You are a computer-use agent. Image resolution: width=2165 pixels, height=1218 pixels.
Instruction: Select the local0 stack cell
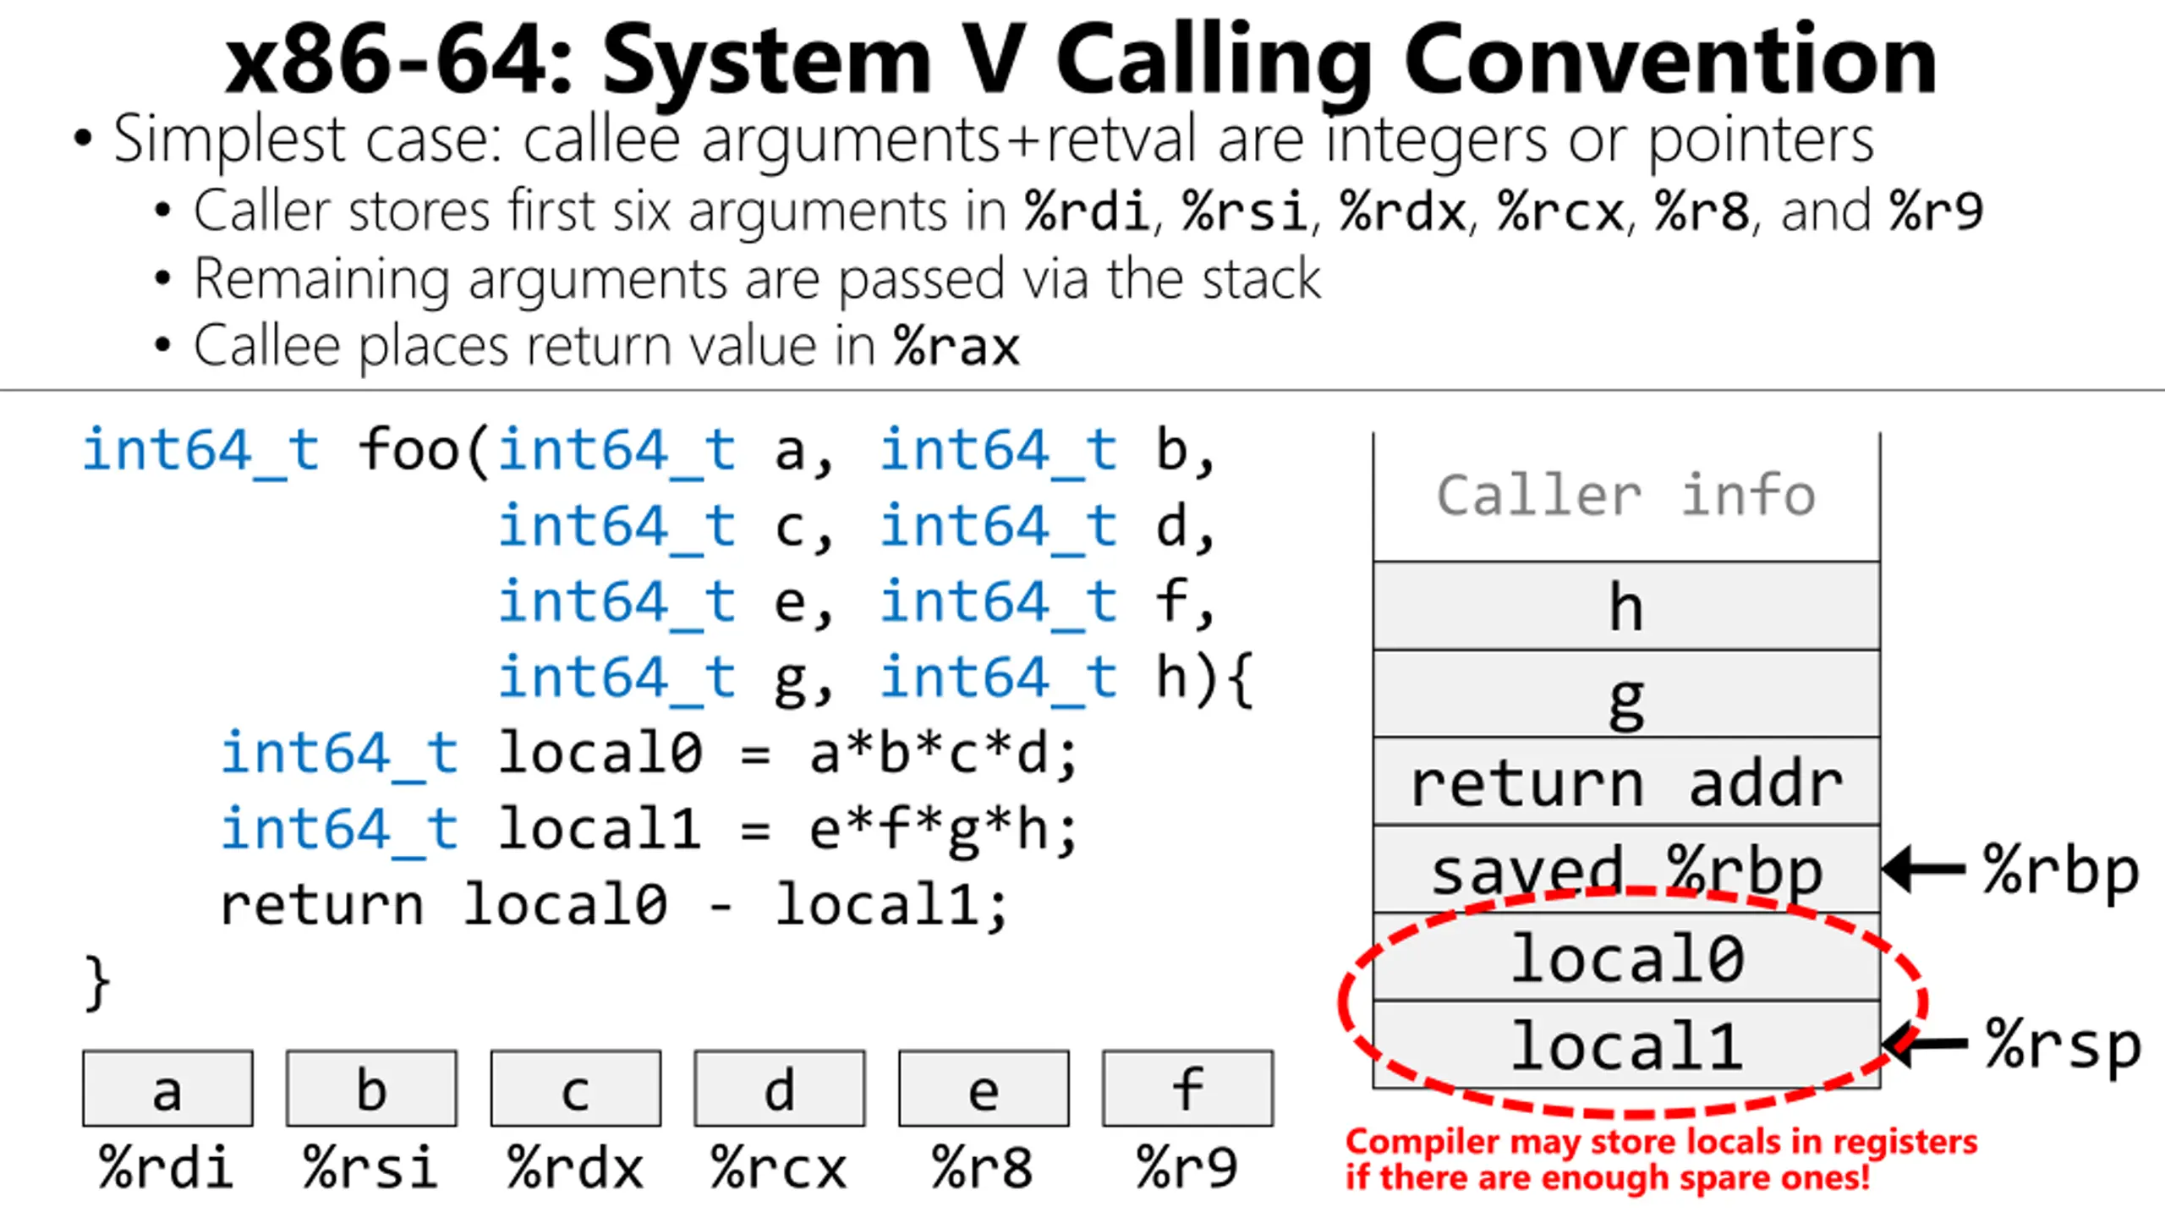(x=1625, y=957)
